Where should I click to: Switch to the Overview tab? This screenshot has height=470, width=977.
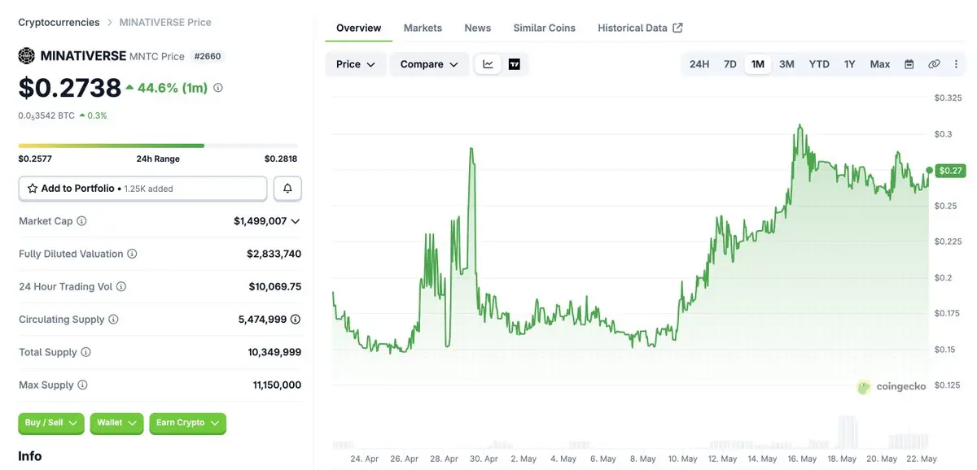pyautogui.click(x=358, y=28)
